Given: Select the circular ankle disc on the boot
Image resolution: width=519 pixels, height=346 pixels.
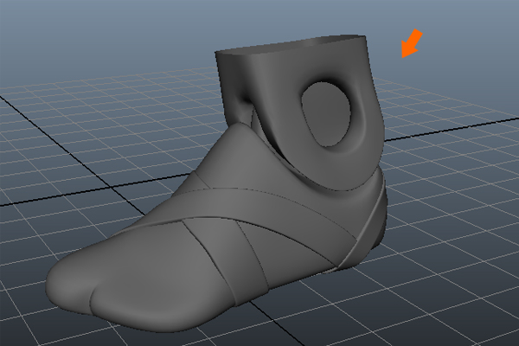Looking at the screenshot, I should click(326, 114).
